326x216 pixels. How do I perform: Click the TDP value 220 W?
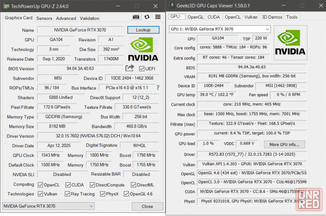261,38
